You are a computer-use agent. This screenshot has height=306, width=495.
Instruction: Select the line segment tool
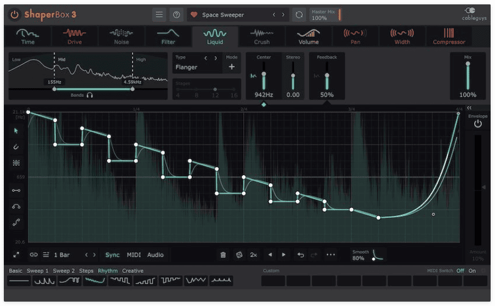tap(16, 190)
